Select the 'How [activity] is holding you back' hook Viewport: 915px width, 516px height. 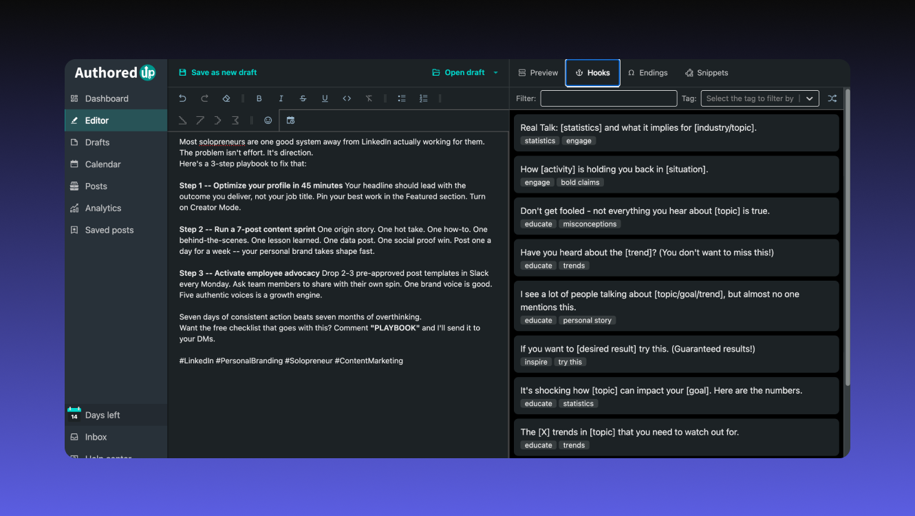[x=676, y=175]
